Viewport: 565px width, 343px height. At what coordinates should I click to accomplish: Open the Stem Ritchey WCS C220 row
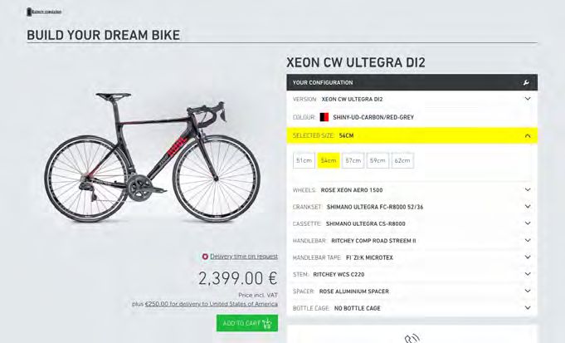412,274
